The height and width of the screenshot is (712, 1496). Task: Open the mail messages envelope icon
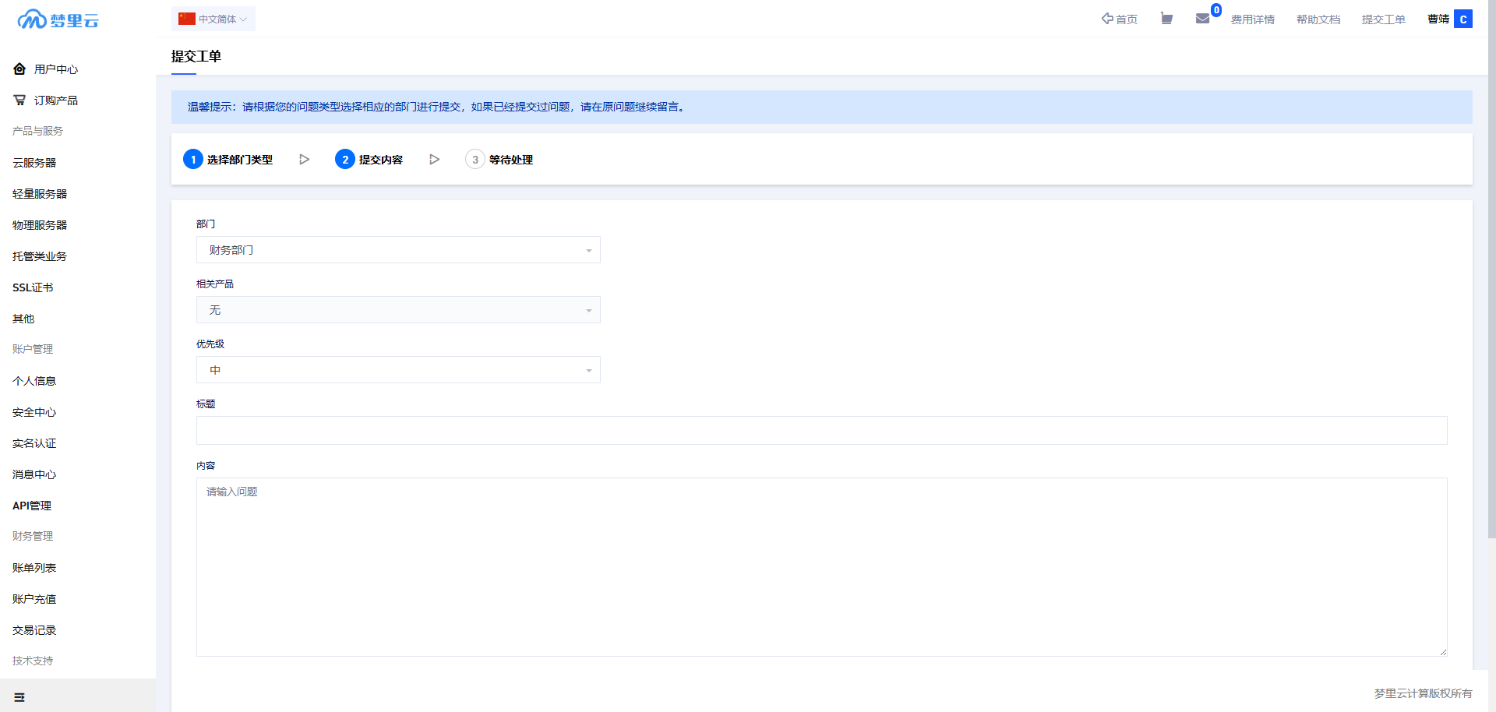pos(1202,19)
